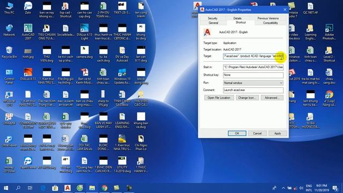343x193 pixels.
Task: Launch Microsoft Edge from taskbar
Action: pos(43,188)
